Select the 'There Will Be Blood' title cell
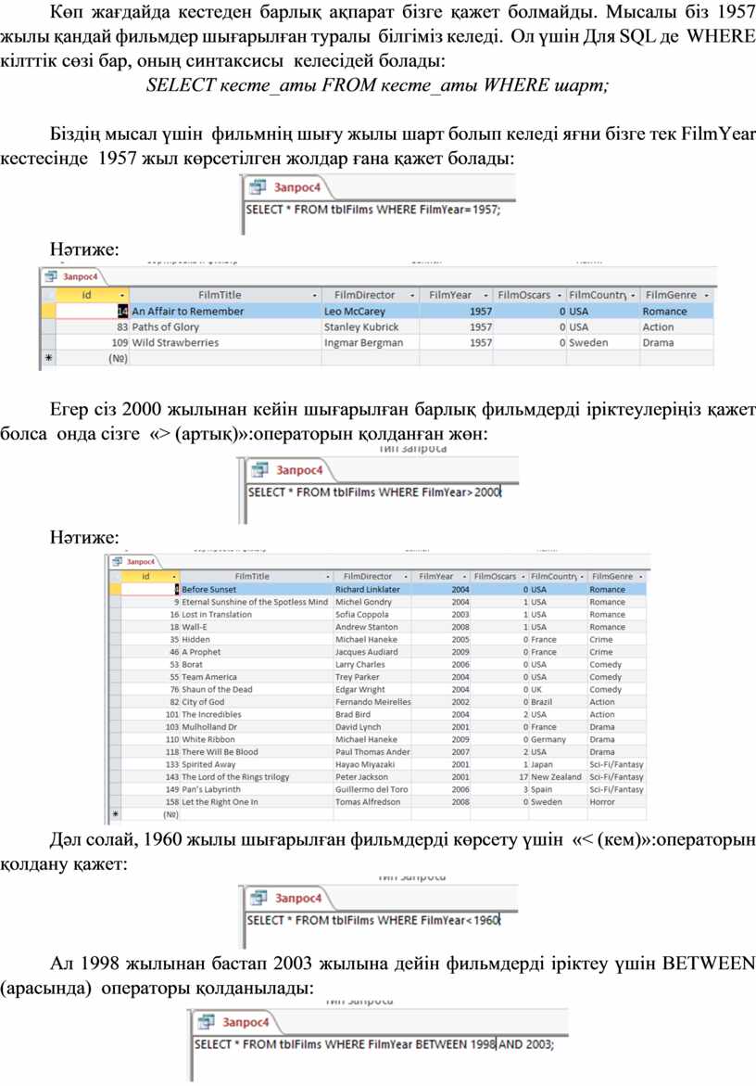Image resolution: width=756 pixels, height=1086 pixels. [x=257, y=752]
